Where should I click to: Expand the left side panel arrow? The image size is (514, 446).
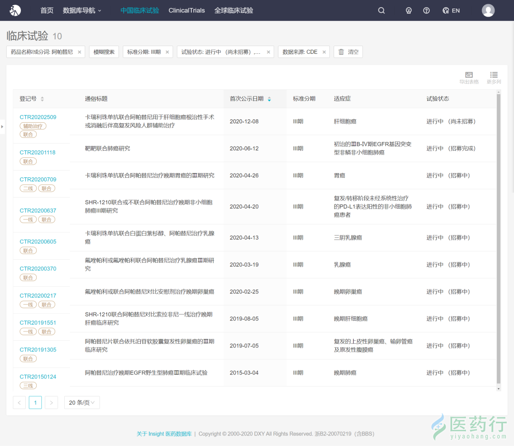pyautogui.click(x=2, y=126)
